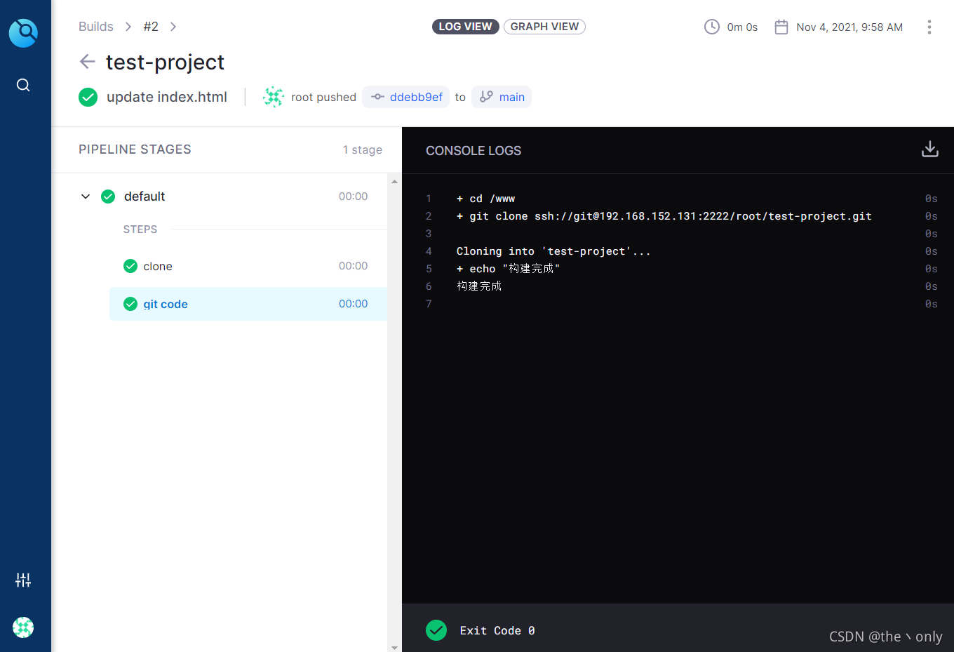The width and height of the screenshot is (954, 652).
Task: Click log output line '构建完成'
Action: (479, 286)
